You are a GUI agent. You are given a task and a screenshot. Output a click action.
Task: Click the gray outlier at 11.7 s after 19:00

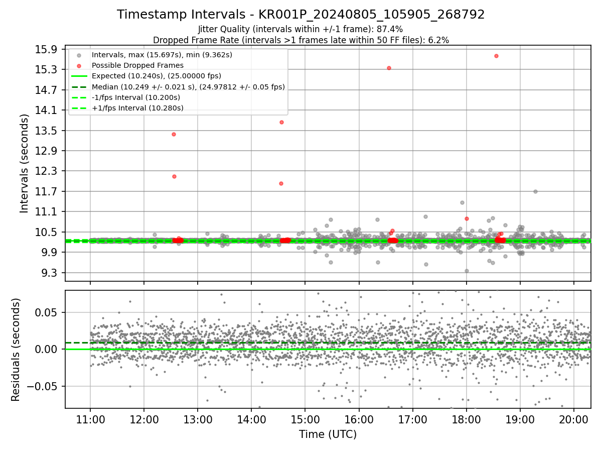535,191
